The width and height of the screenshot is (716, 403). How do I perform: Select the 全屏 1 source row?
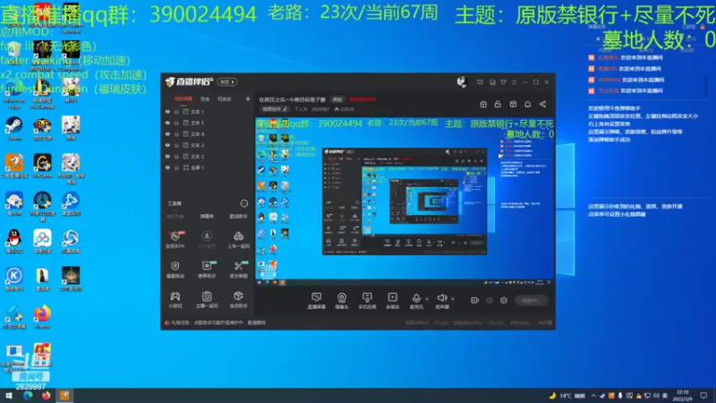[x=208, y=167]
